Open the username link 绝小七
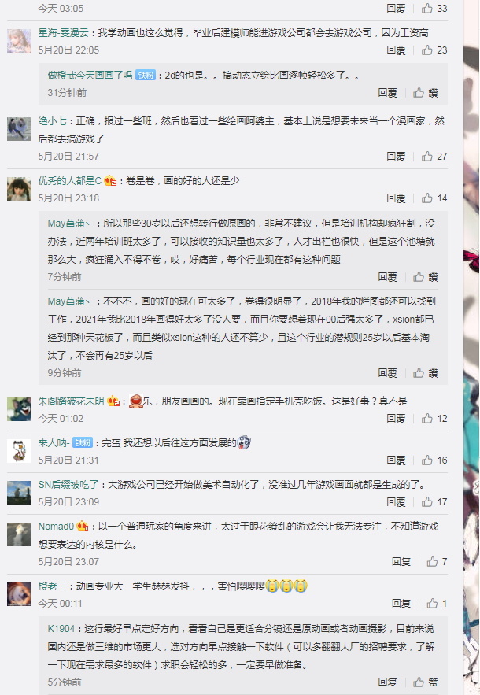The width and height of the screenshot is (480, 695). point(52,121)
